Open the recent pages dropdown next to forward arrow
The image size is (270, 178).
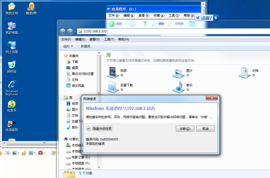[75, 31]
